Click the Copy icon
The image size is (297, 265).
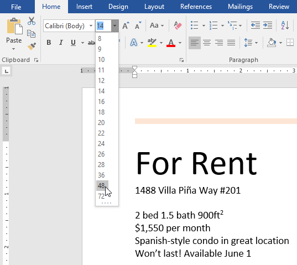[x=32, y=34]
